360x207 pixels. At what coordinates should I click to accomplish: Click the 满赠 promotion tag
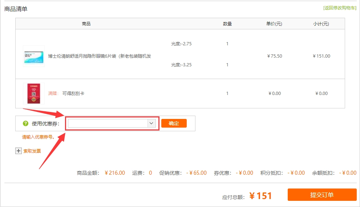(x=53, y=94)
